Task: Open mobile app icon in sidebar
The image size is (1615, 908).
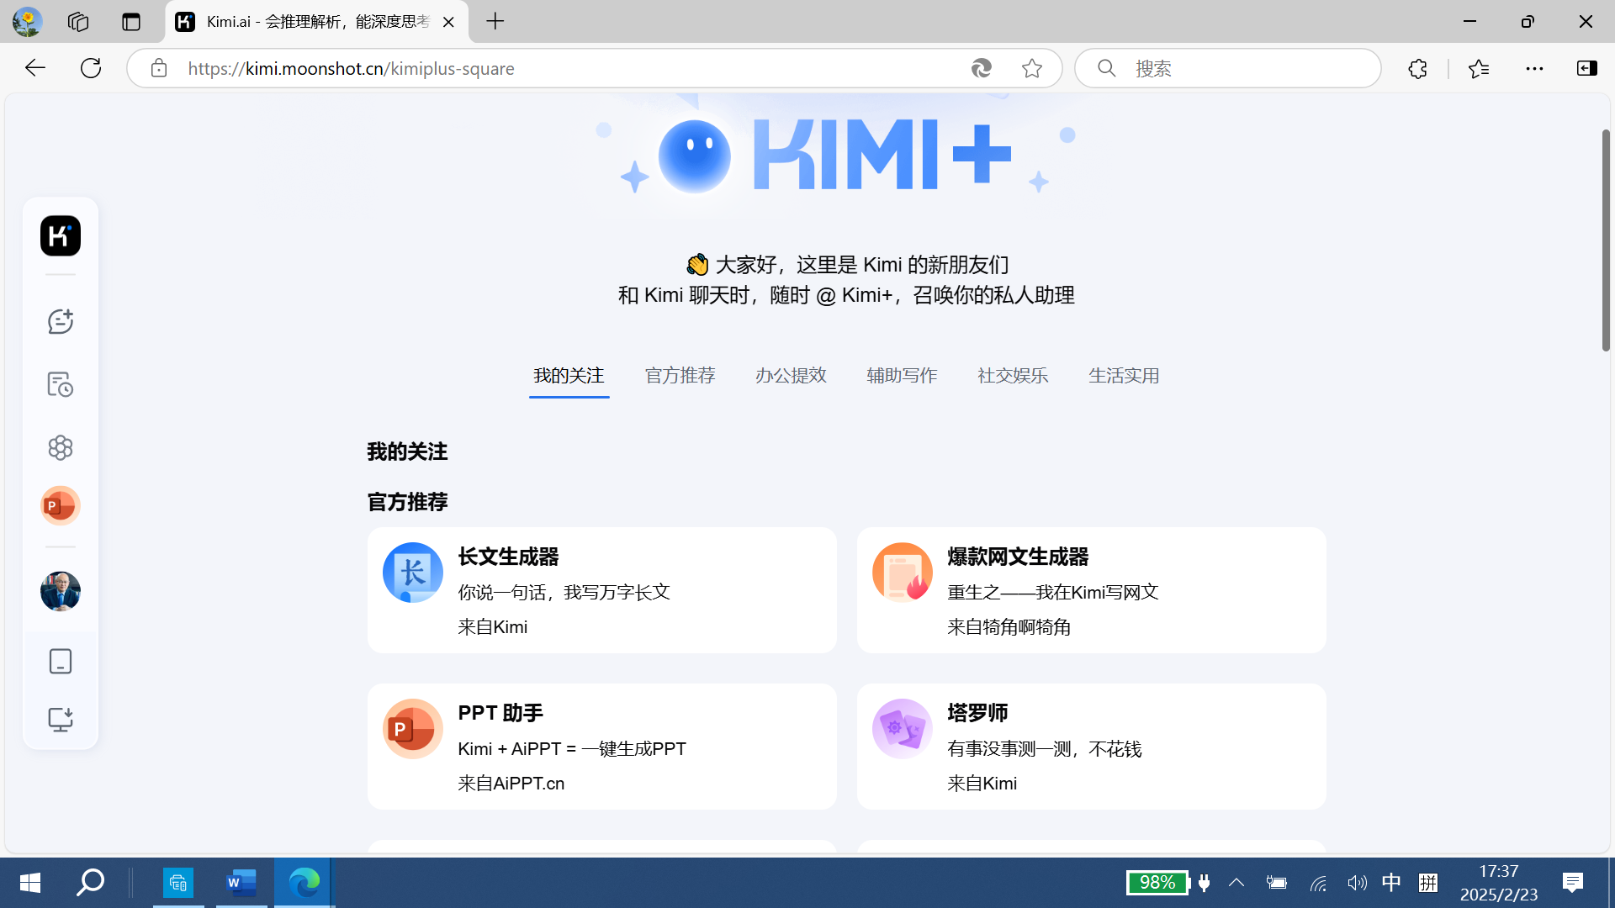Action: pyautogui.click(x=61, y=662)
